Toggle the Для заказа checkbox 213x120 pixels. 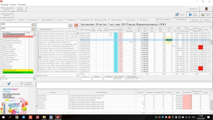[x=138, y=20]
